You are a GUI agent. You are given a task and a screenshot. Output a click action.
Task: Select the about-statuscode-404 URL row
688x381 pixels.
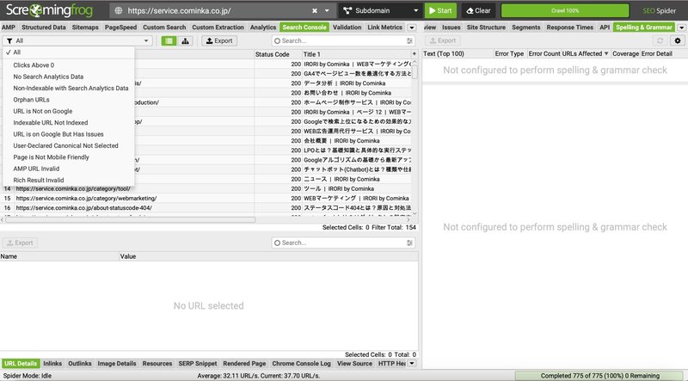pyautogui.click(x=206, y=207)
